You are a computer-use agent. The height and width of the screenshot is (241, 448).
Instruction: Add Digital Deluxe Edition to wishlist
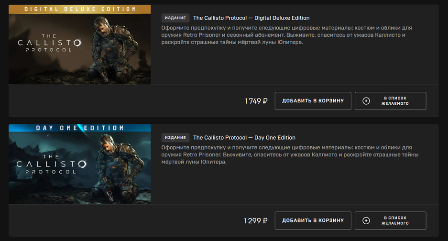tap(390, 101)
